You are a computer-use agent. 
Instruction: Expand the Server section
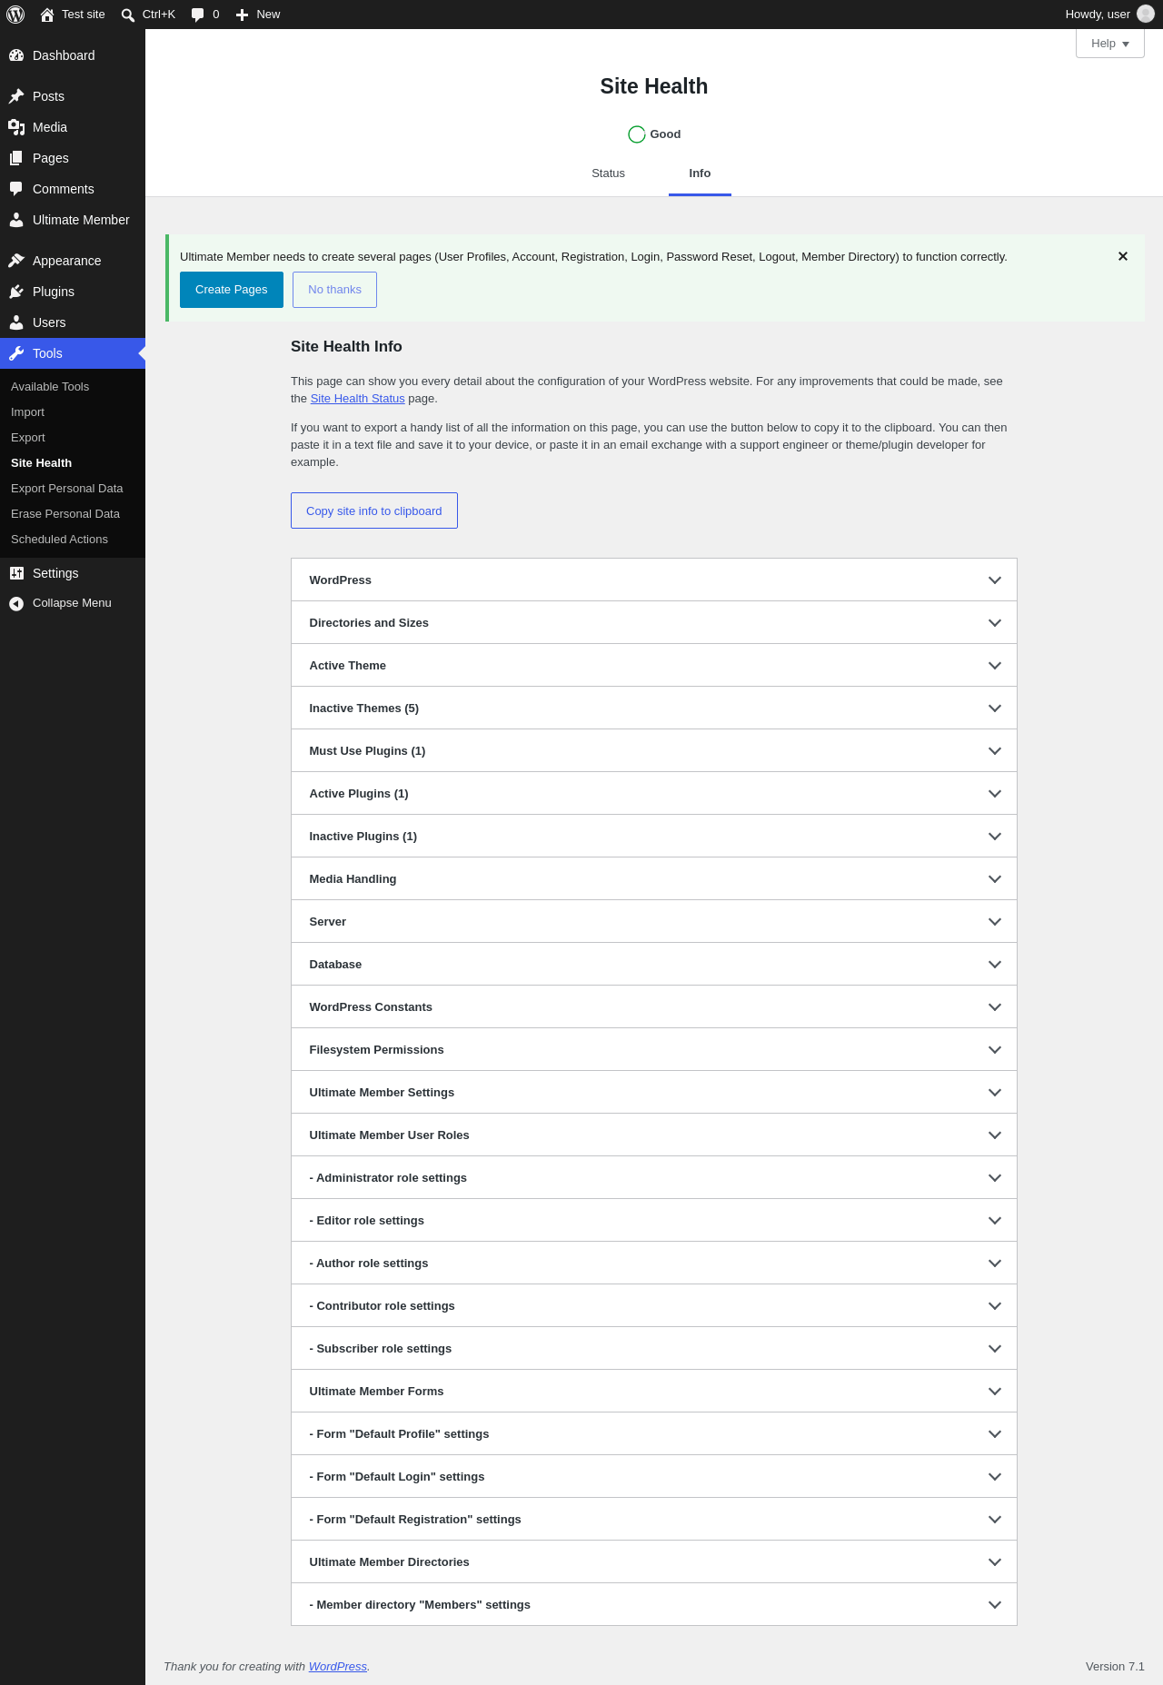654,921
